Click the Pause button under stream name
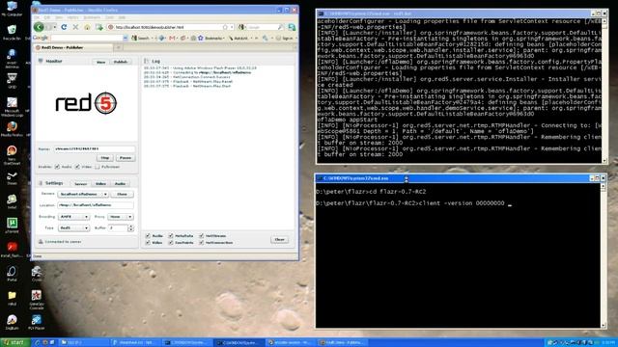This screenshot has width=618, height=347. click(x=126, y=158)
